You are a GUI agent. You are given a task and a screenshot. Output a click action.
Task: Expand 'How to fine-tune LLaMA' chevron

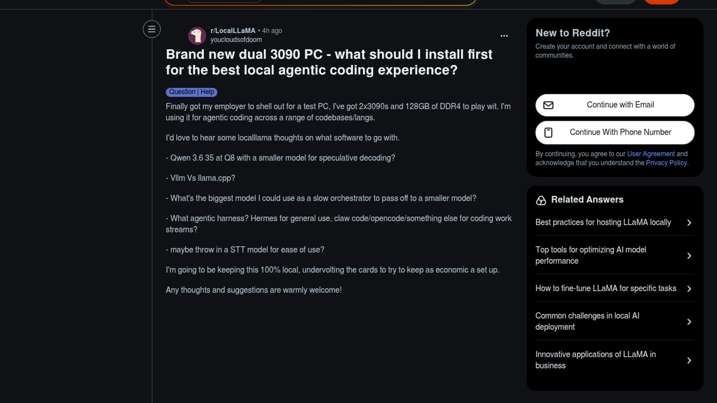click(689, 289)
